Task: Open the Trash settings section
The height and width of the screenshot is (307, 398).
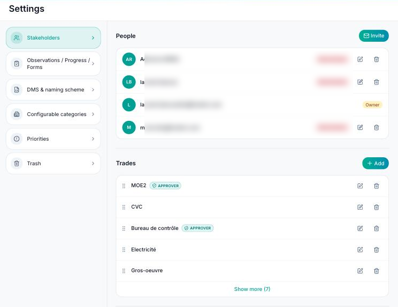Action: tap(53, 164)
